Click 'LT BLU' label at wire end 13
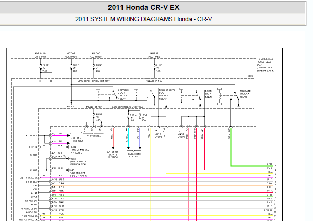This screenshot has width=313, height=221. click(x=268, y=210)
